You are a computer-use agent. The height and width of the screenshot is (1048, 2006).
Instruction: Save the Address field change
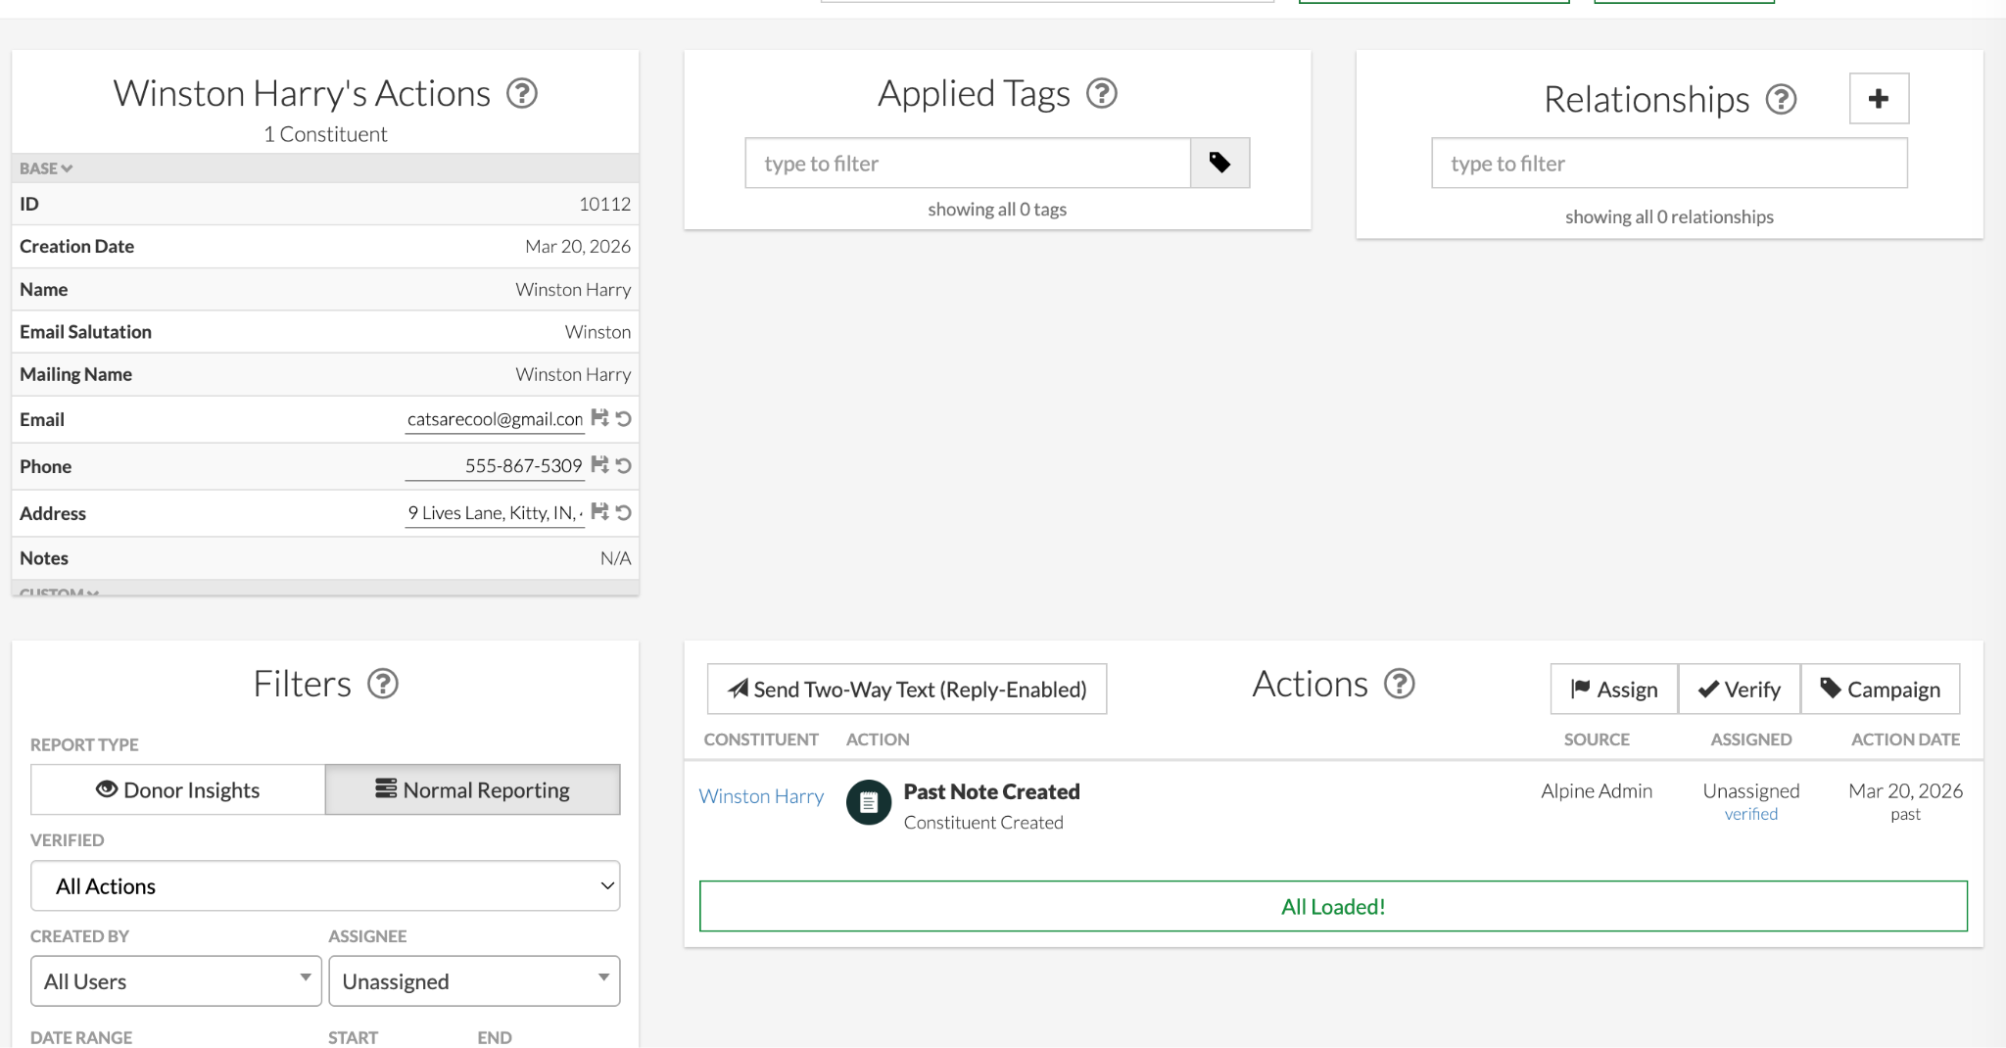(x=599, y=512)
